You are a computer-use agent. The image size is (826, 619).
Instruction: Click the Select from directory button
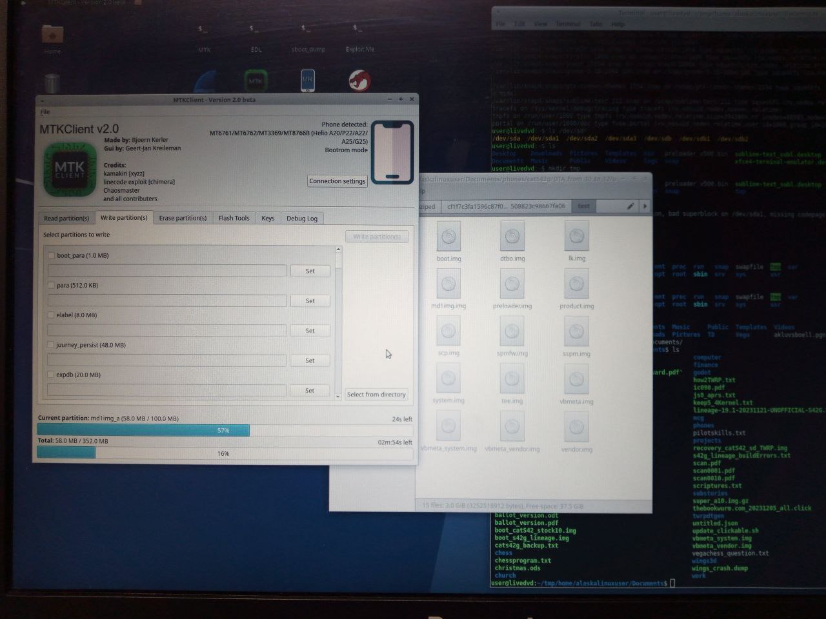[376, 395]
